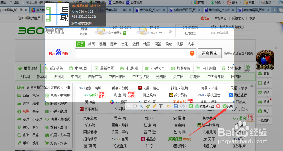The height and width of the screenshot is (151, 283).
Task: Save screenshot with floppy disk icon
Action: click(x=176, y=106)
